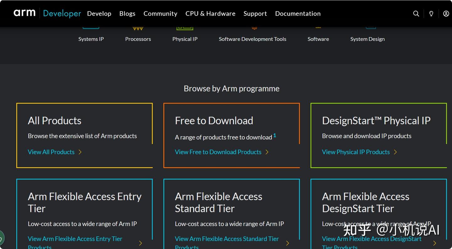Click 'Low-cost access' text in Standard Tier card
The height and width of the screenshot is (249, 452).
click(x=229, y=224)
